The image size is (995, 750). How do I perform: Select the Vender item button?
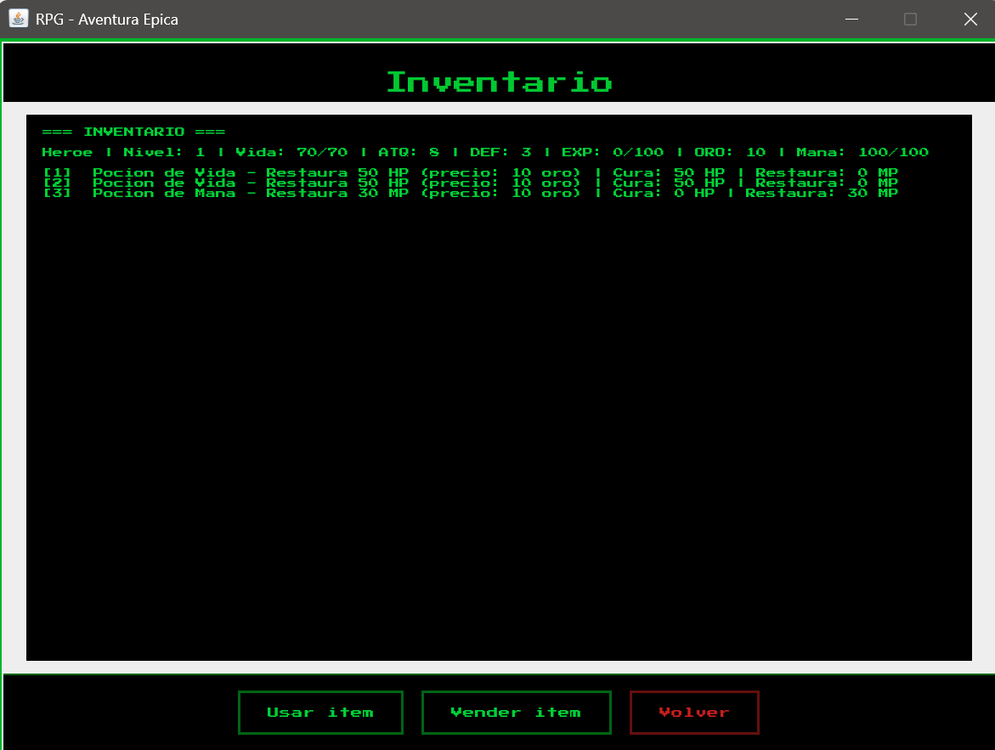(516, 712)
